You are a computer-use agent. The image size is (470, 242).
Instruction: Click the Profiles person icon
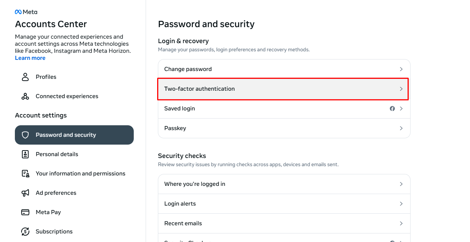25,77
